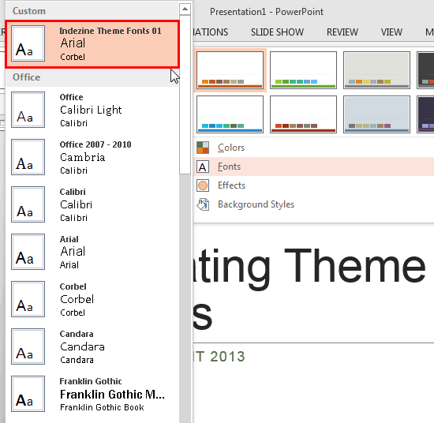Click the Fonts 'A' icon
The width and height of the screenshot is (434, 423).
tap(203, 167)
